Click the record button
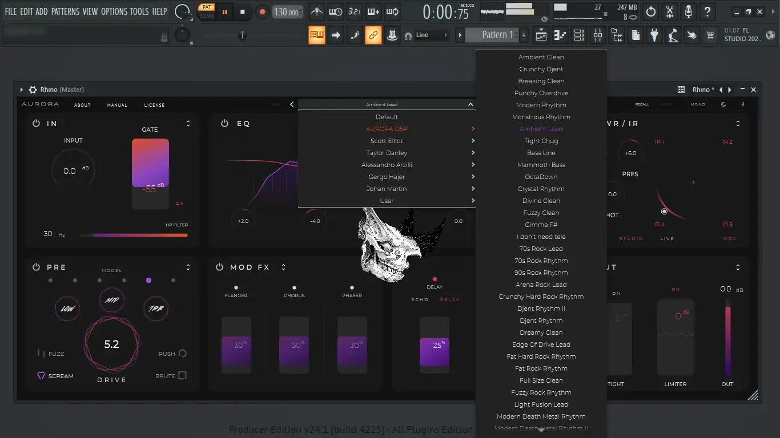This screenshot has width=780, height=438. 262,11
